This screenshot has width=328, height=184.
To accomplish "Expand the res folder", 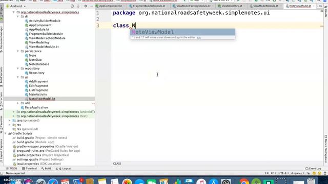I will coord(10,125).
